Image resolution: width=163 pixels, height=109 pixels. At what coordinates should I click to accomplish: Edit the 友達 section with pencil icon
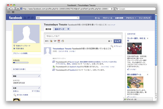tap(39, 88)
